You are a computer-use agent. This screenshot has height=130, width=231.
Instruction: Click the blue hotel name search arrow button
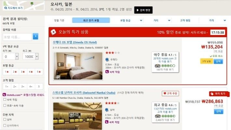(35, 36)
